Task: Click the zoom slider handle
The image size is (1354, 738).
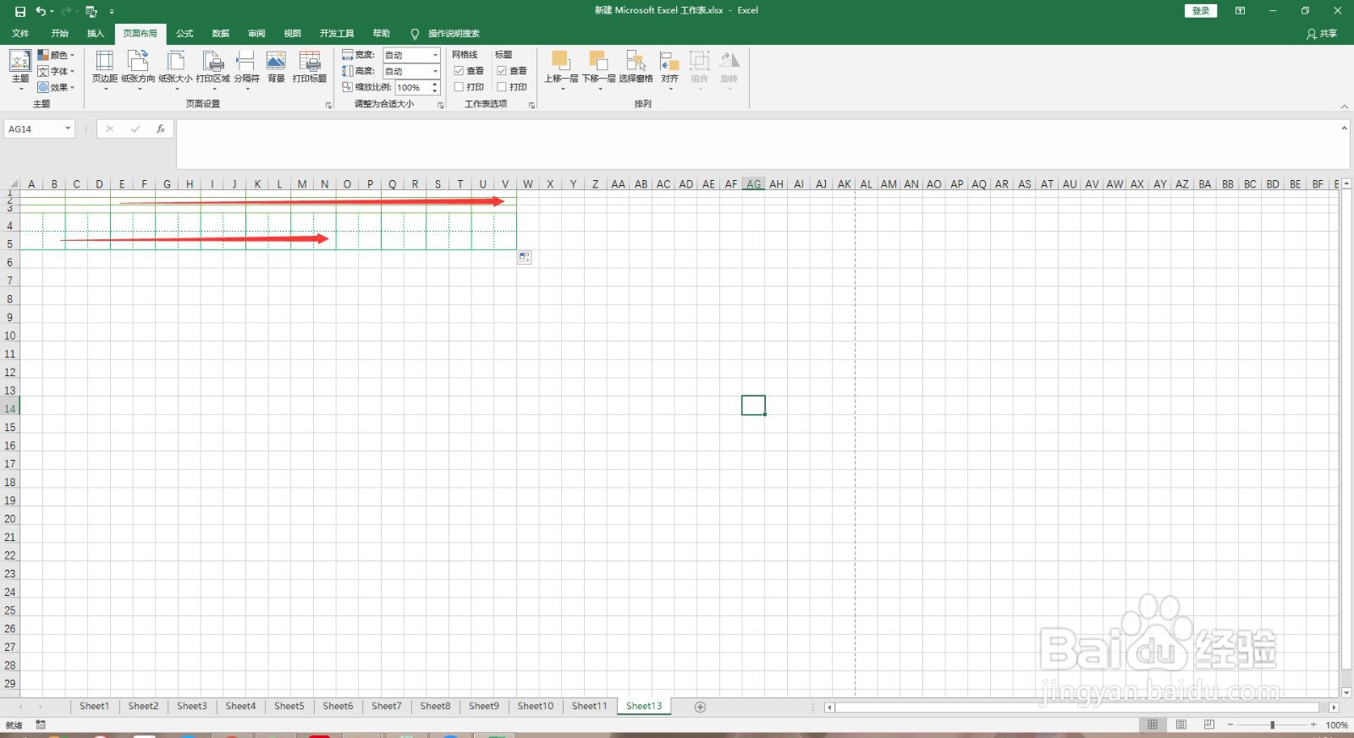Action: pyautogui.click(x=1272, y=724)
